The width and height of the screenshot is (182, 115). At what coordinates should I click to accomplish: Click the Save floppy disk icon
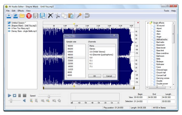tap(35, 16)
